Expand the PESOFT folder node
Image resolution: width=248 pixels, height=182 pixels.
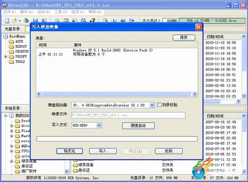pyautogui.click(x=6, y=57)
